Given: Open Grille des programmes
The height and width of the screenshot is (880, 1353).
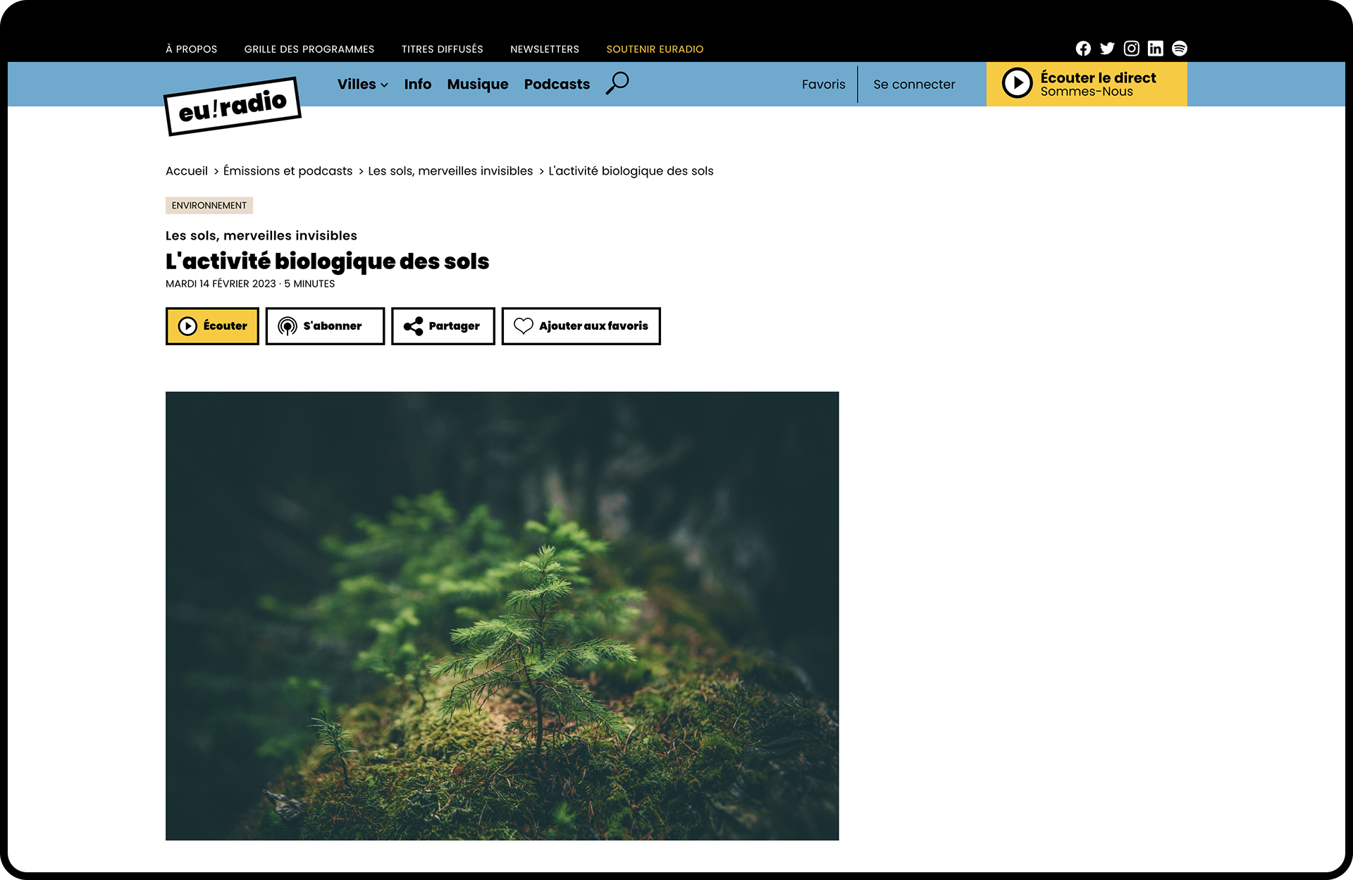Looking at the screenshot, I should click(309, 49).
